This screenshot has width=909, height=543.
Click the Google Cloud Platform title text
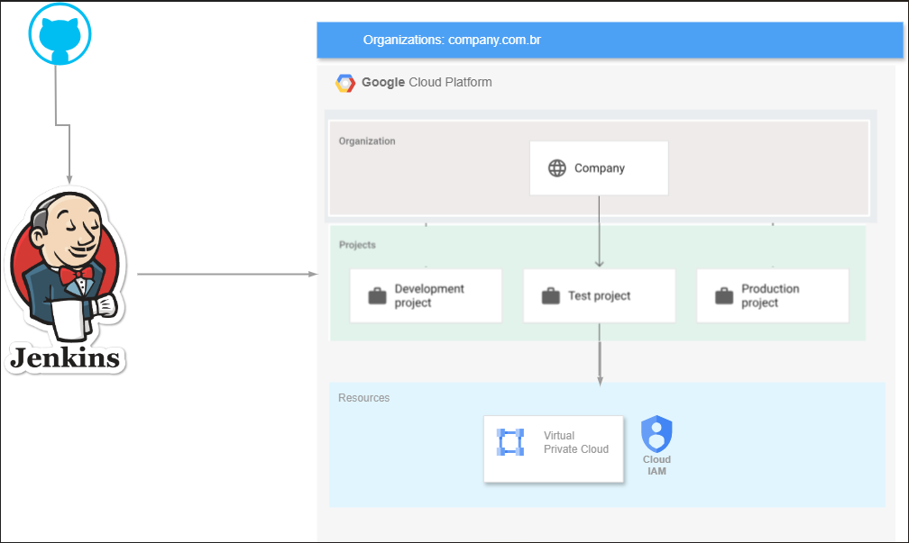tap(427, 82)
